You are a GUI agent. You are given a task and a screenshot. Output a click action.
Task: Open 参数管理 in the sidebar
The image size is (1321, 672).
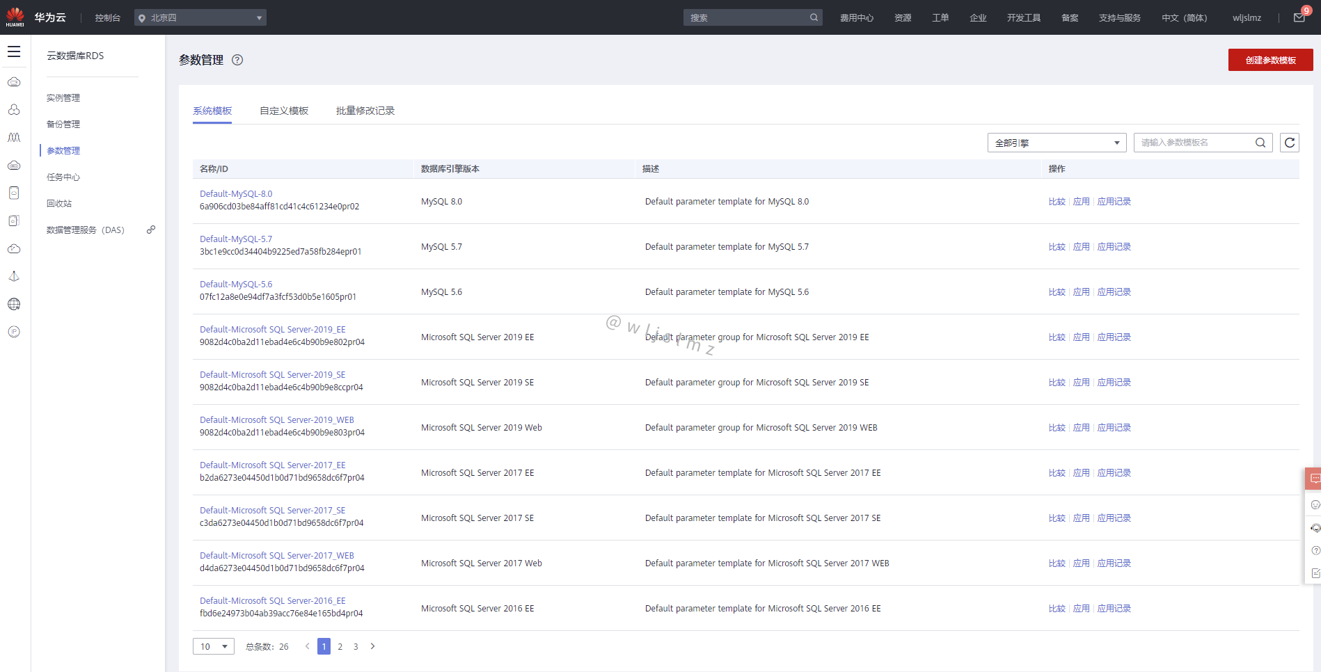point(63,151)
